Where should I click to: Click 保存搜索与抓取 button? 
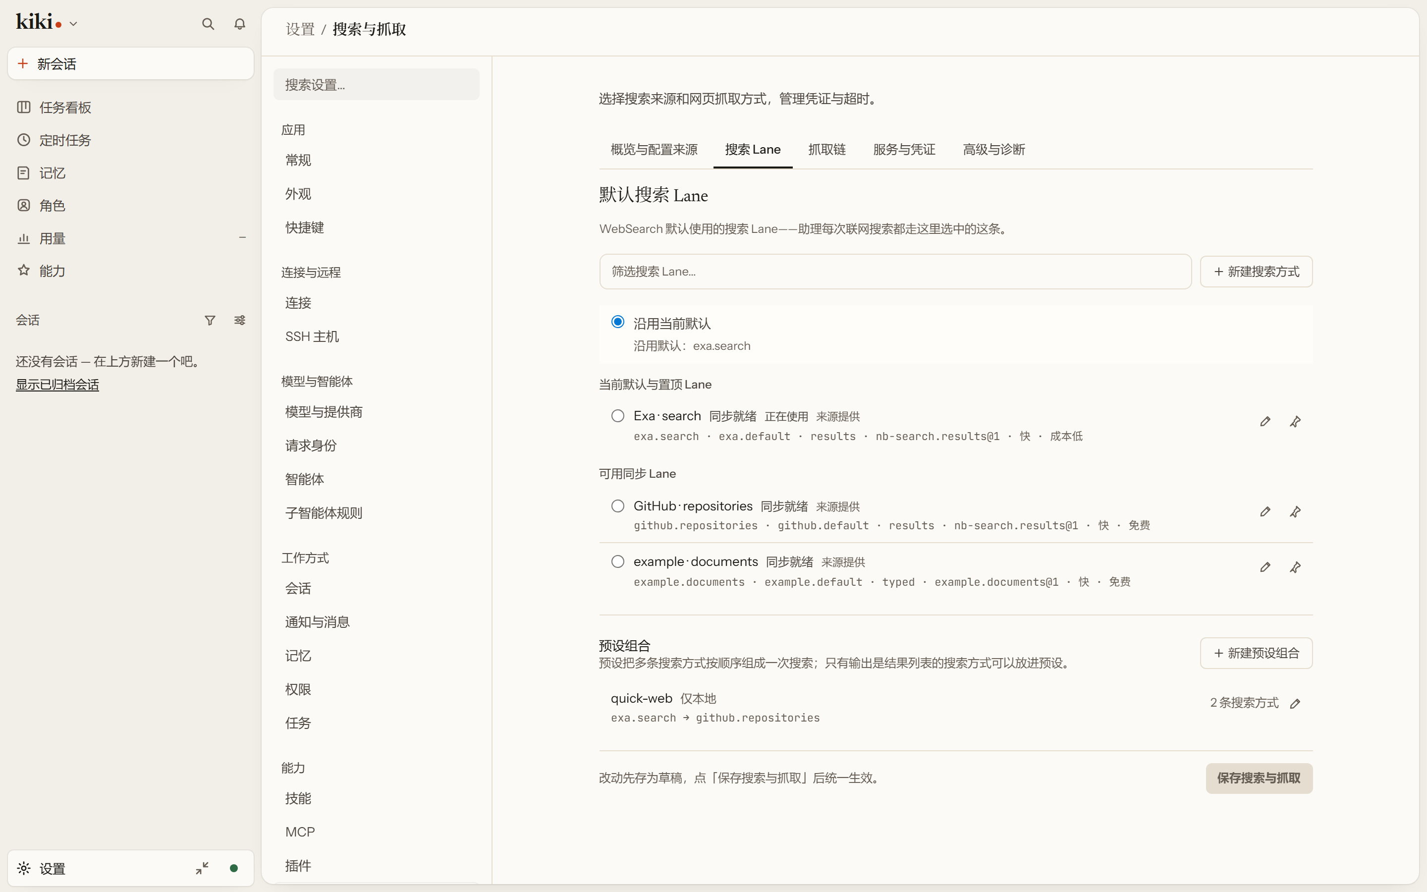[1259, 778]
